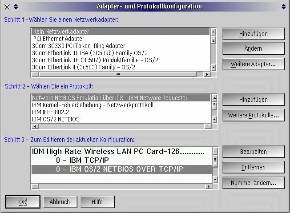The image size is (290, 213).
Task: Click up arrow of adapter list scrollbar
Action: click(213, 32)
